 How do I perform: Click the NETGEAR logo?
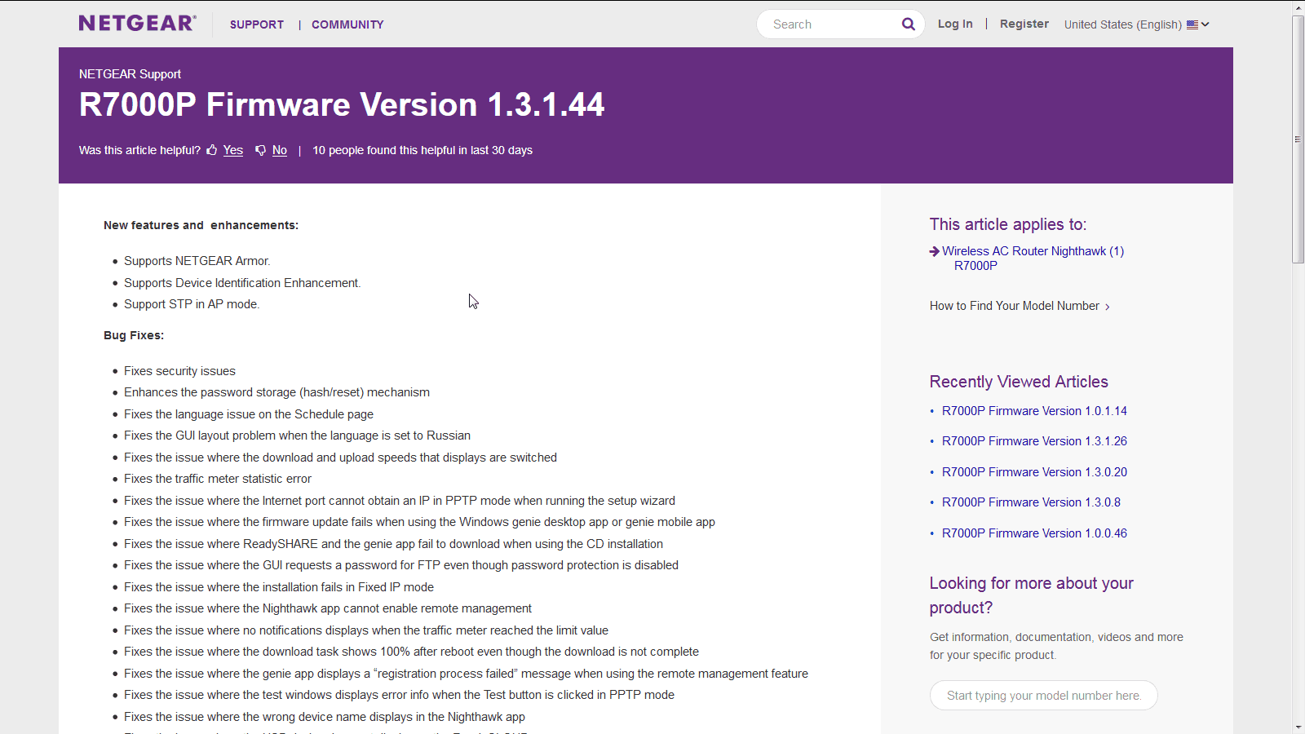click(137, 23)
